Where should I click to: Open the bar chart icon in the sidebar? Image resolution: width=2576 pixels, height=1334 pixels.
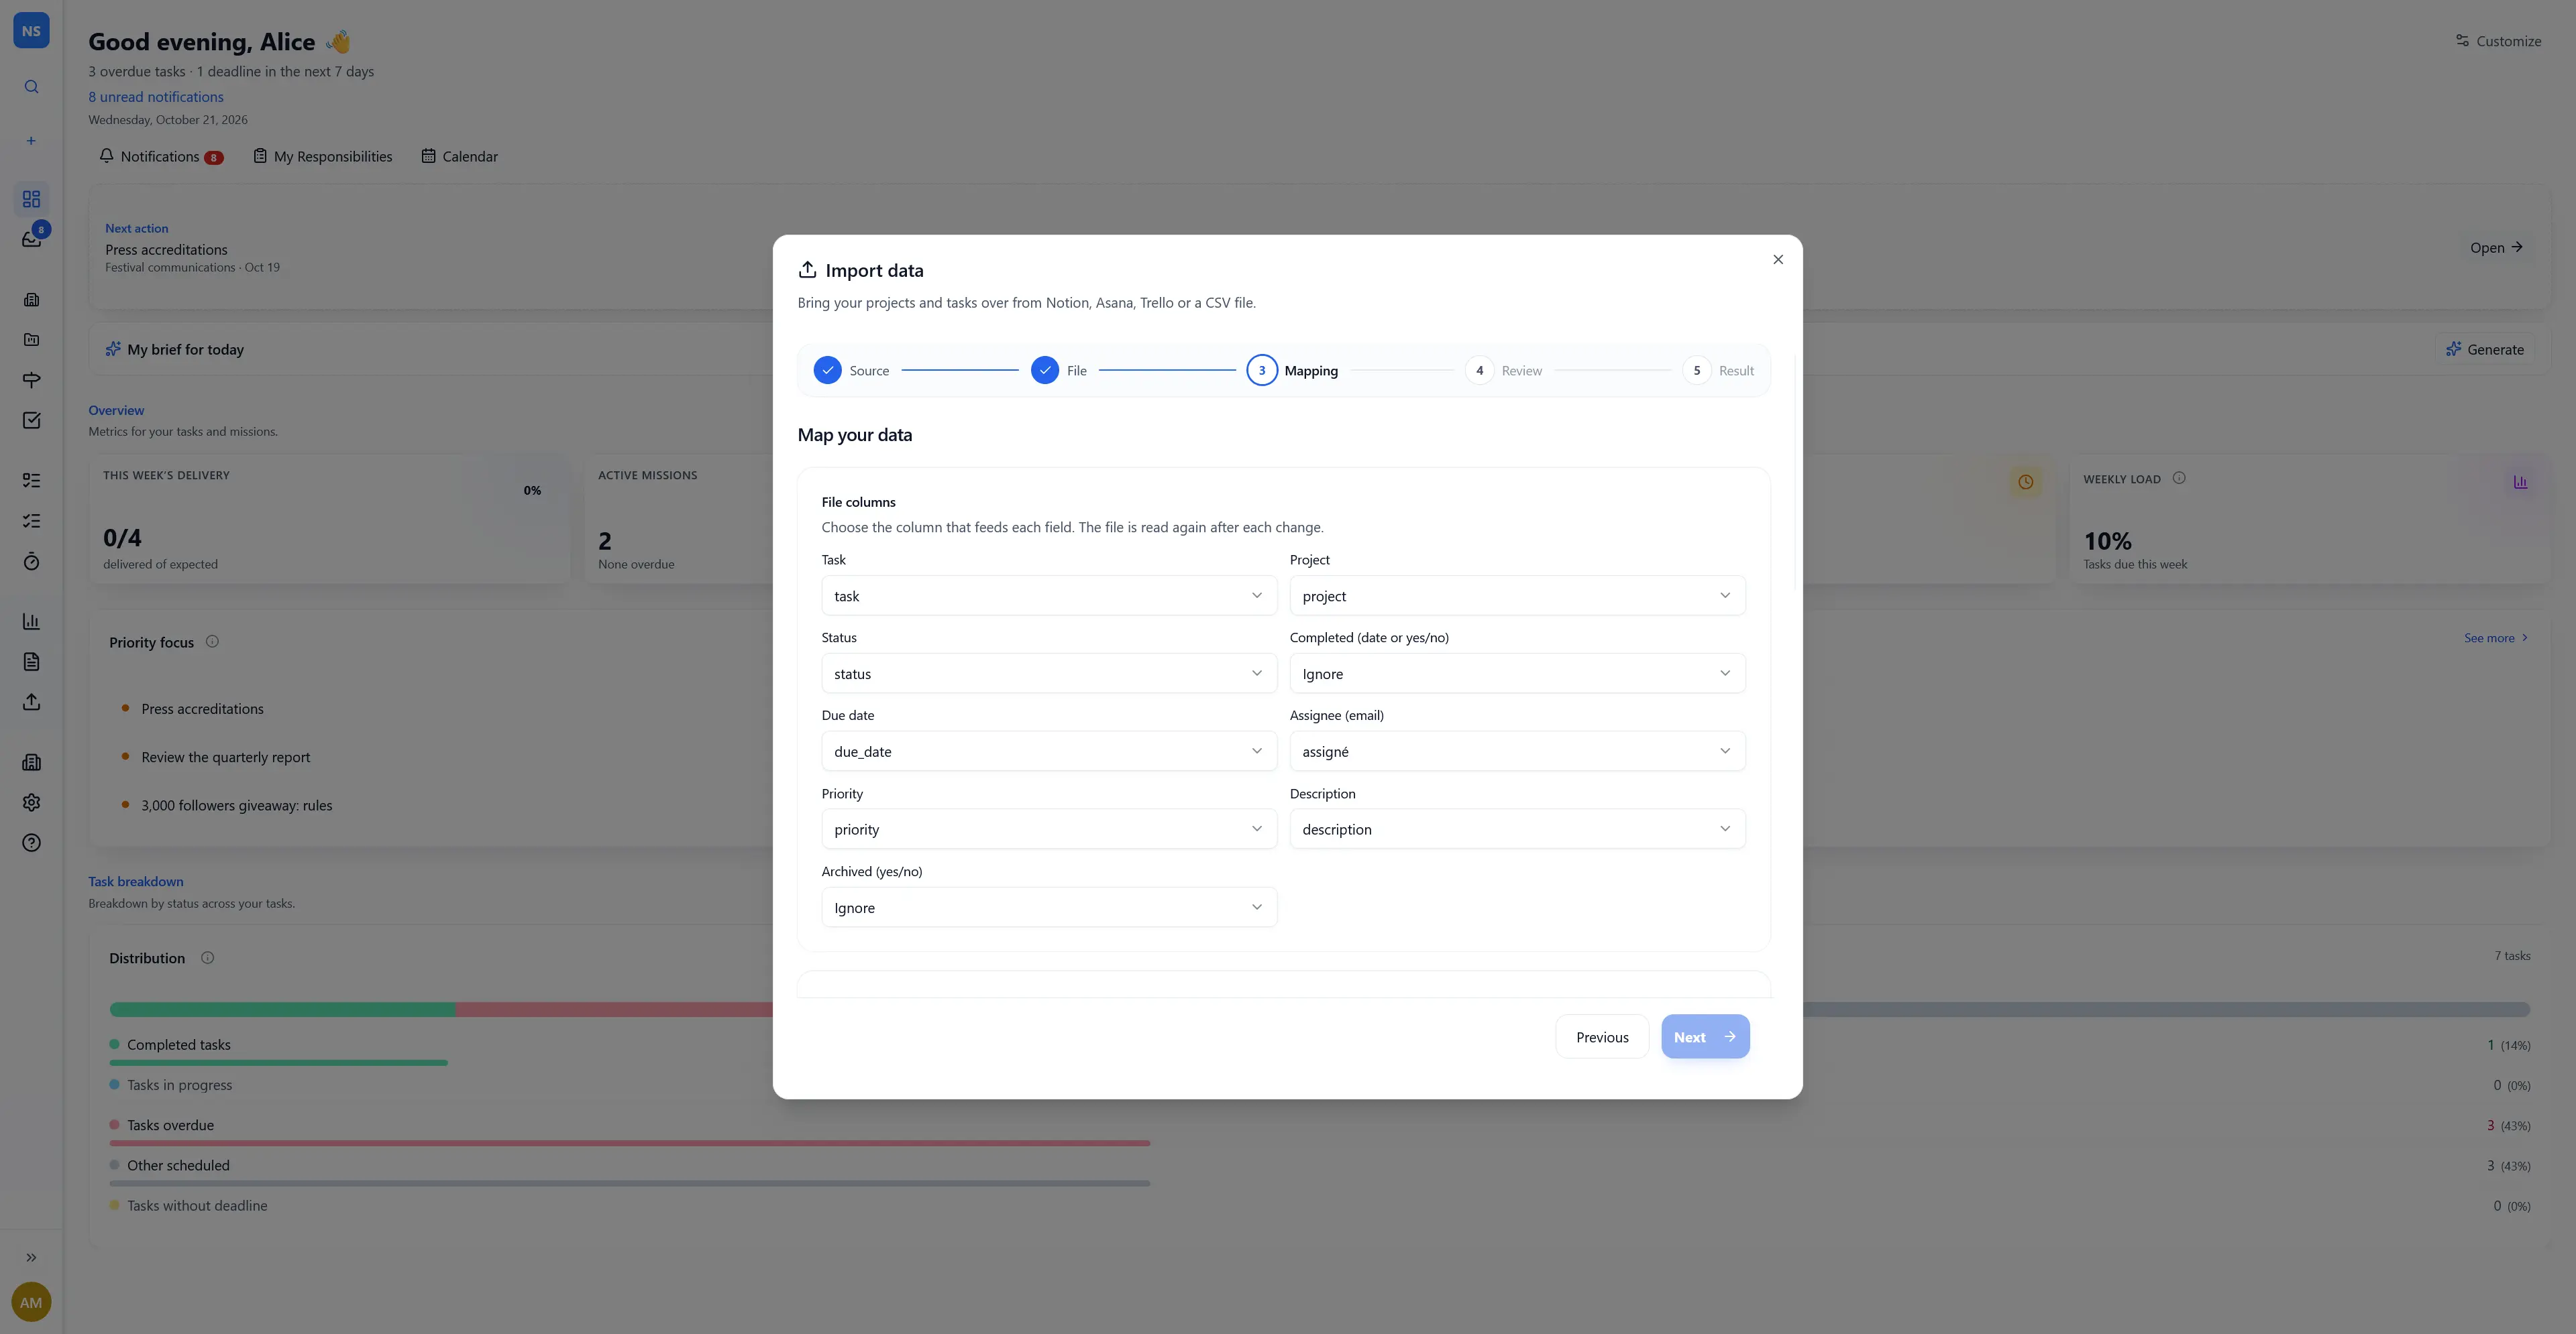[31, 621]
